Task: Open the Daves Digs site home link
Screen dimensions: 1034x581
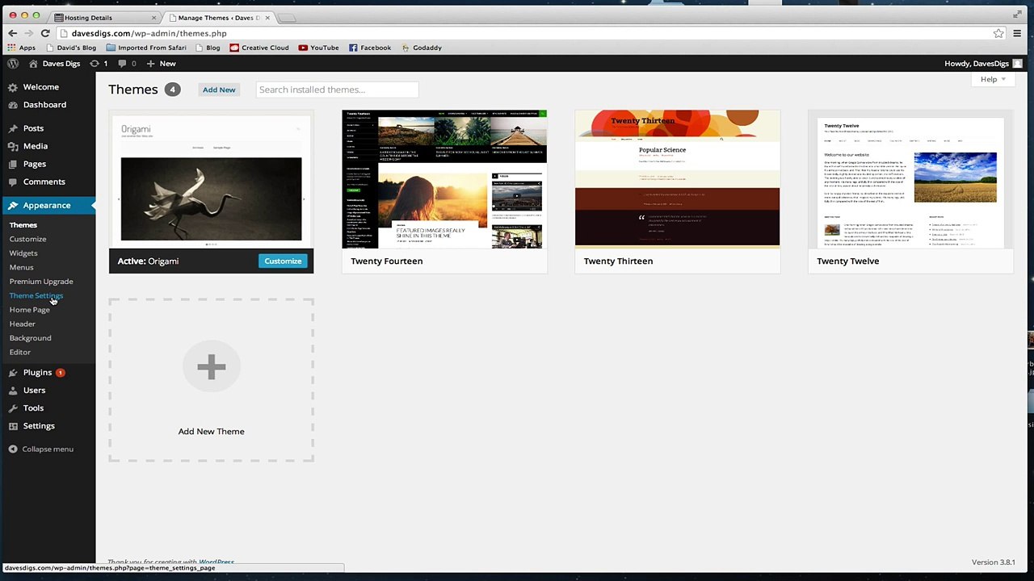Action: coord(56,63)
